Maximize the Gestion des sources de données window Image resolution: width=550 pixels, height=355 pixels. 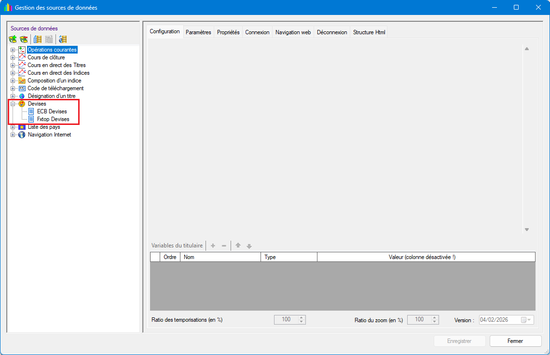[516, 7]
